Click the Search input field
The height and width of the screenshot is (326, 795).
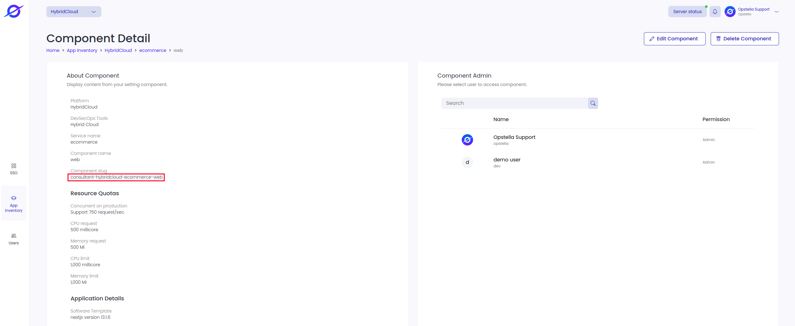pyautogui.click(x=514, y=103)
